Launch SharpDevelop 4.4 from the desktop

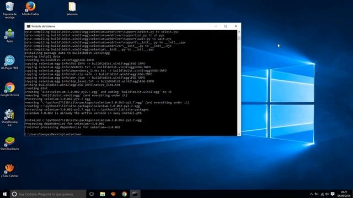pos(9,118)
